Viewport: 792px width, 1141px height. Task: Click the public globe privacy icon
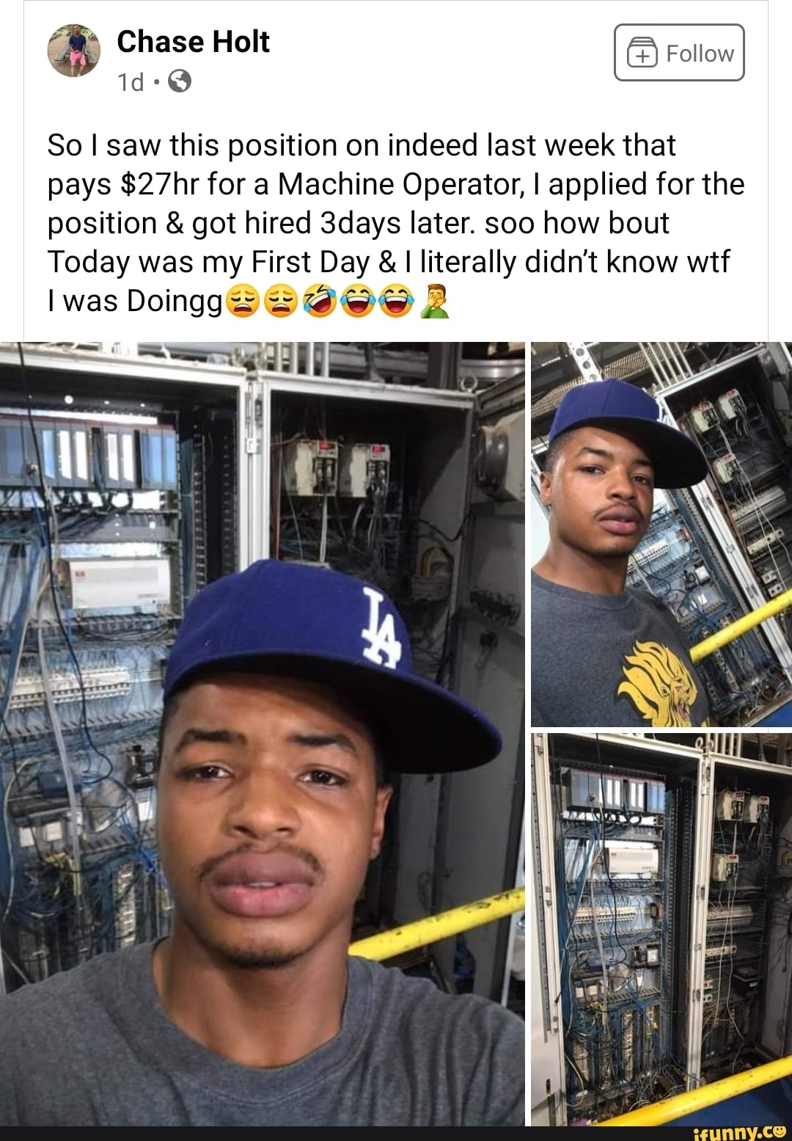coord(180,81)
